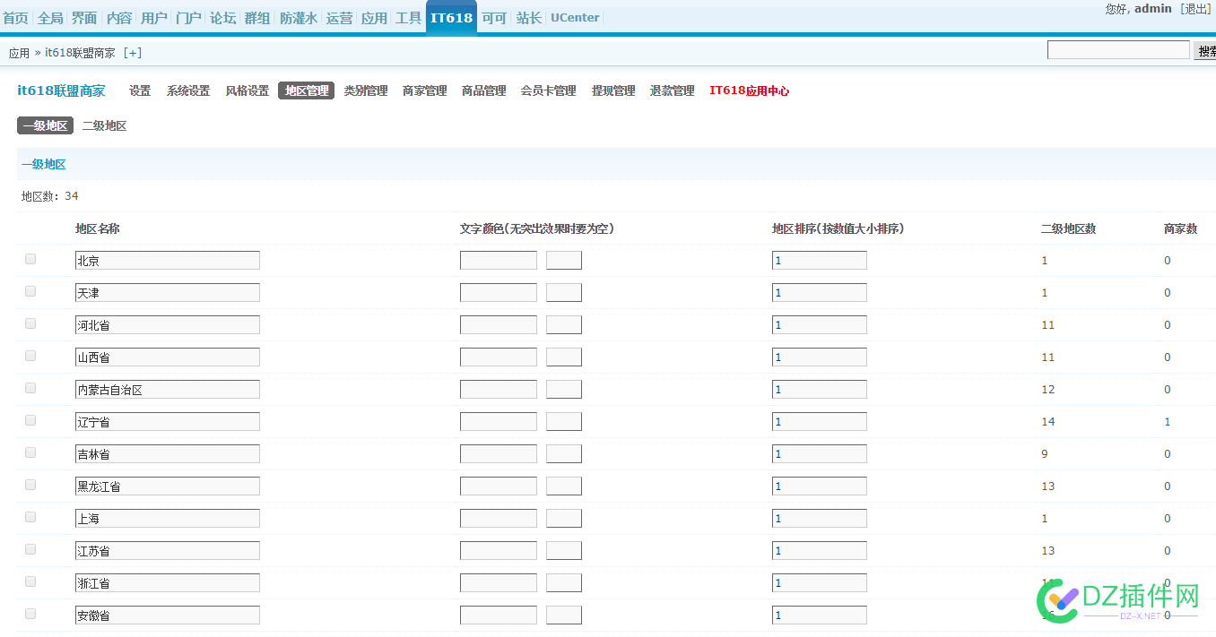Open the 可可 top menu
Viewport: 1216px width, 637px height.
click(494, 18)
